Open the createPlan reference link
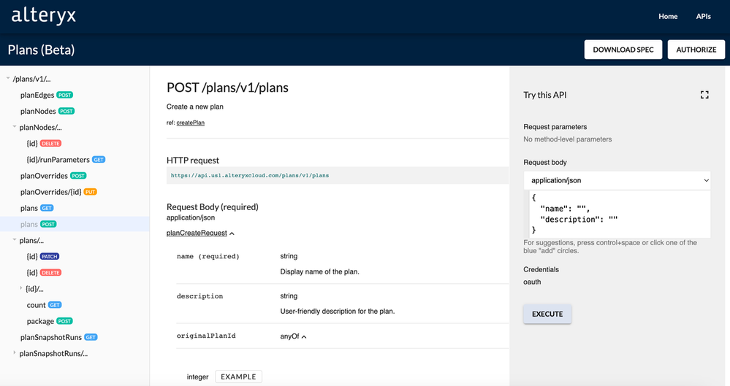The image size is (730, 386). 191,123
